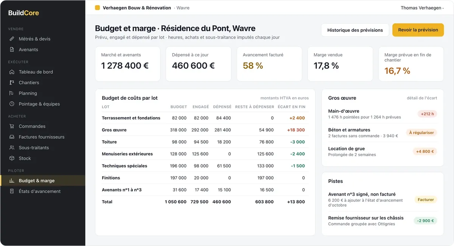
Task: Click the Avenants document icon
Action: pyautogui.click(x=12, y=50)
